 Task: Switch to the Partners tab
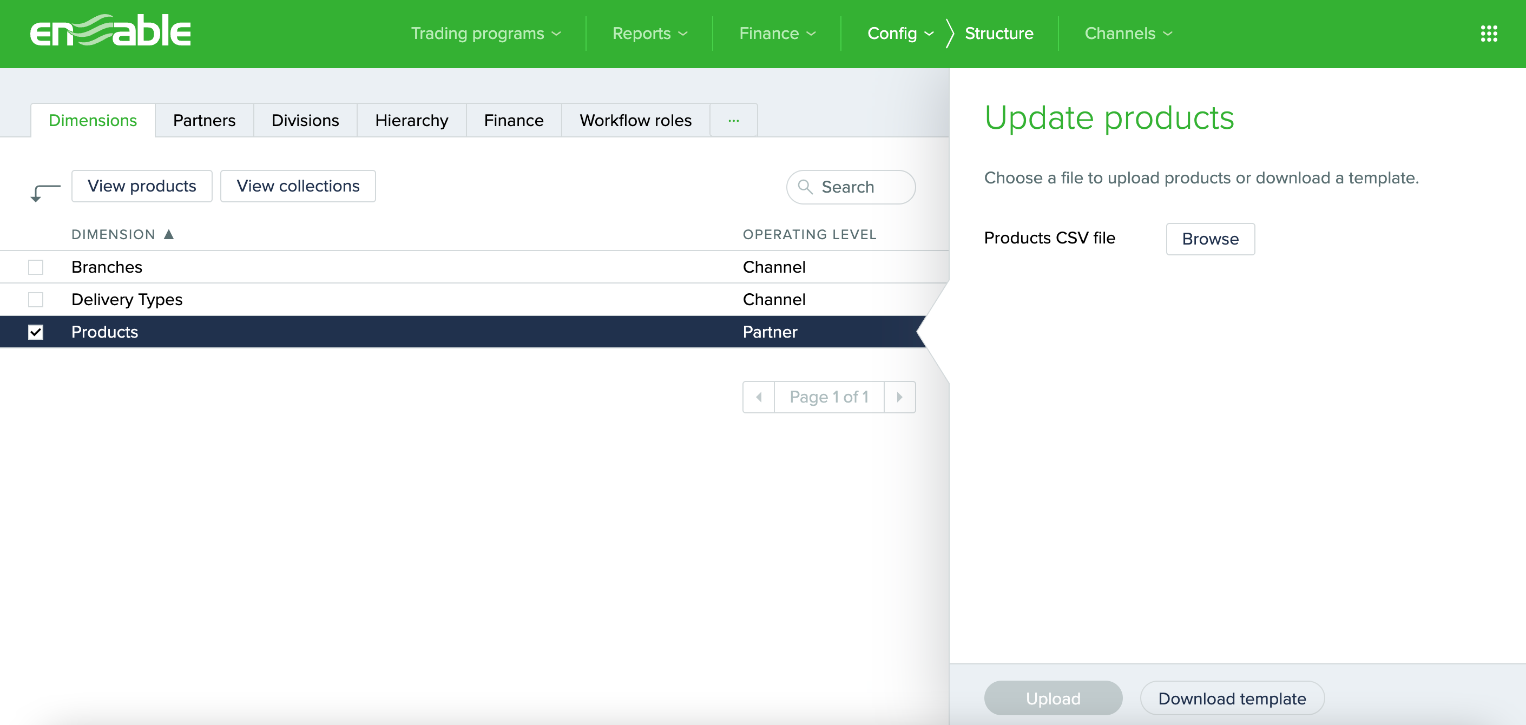point(204,120)
